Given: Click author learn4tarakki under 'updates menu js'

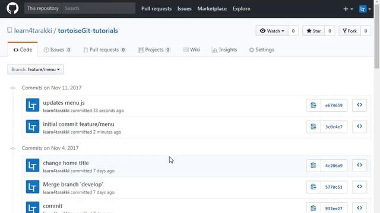Looking at the screenshot, I should click(56, 111).
